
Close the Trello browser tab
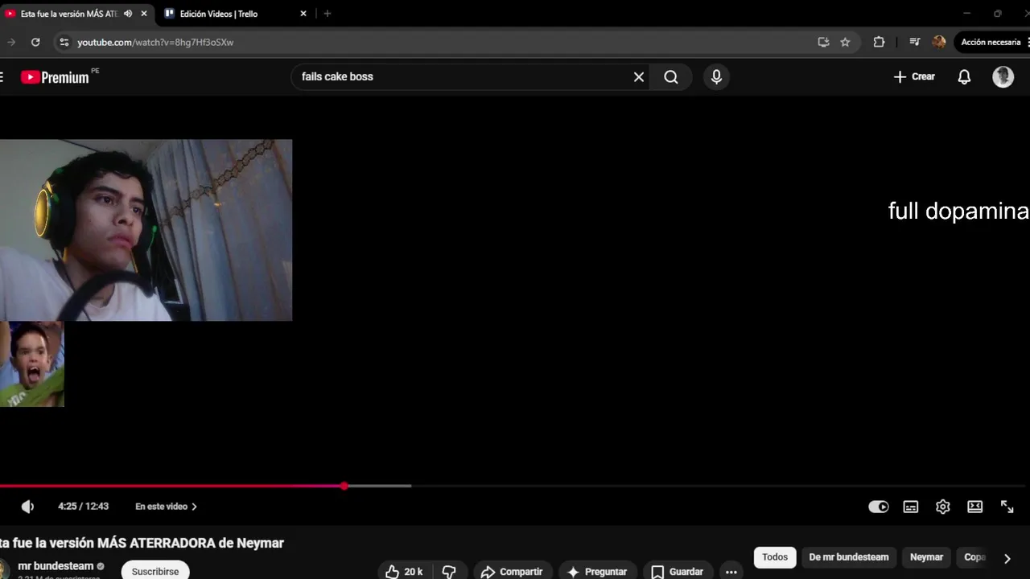[303, 14]
